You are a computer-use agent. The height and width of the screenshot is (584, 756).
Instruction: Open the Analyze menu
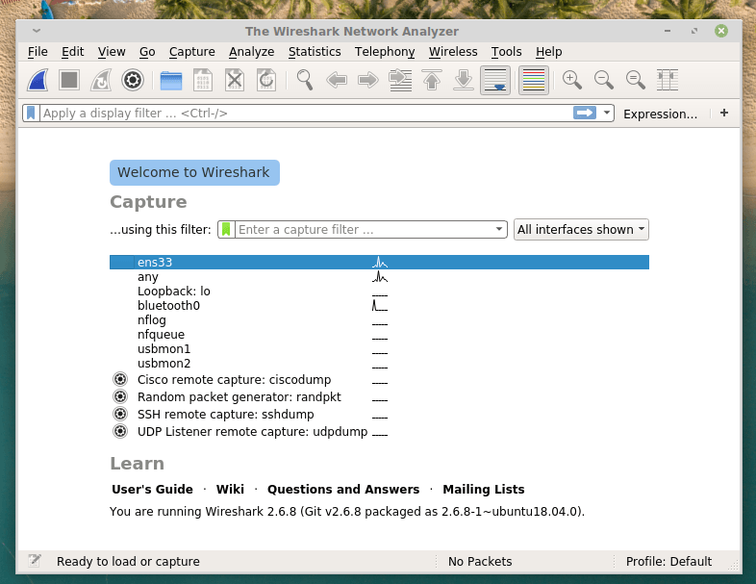(x=252, y=52)
